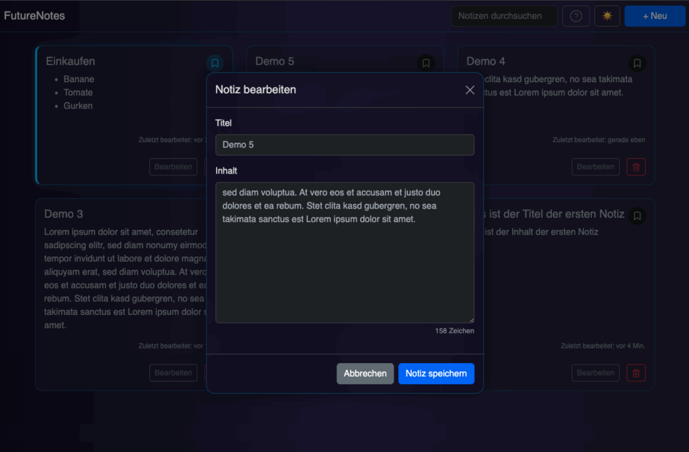Focus the Notizen durchsuchen search field
This screenshot has width=689, height=452.
click(504, 15)
